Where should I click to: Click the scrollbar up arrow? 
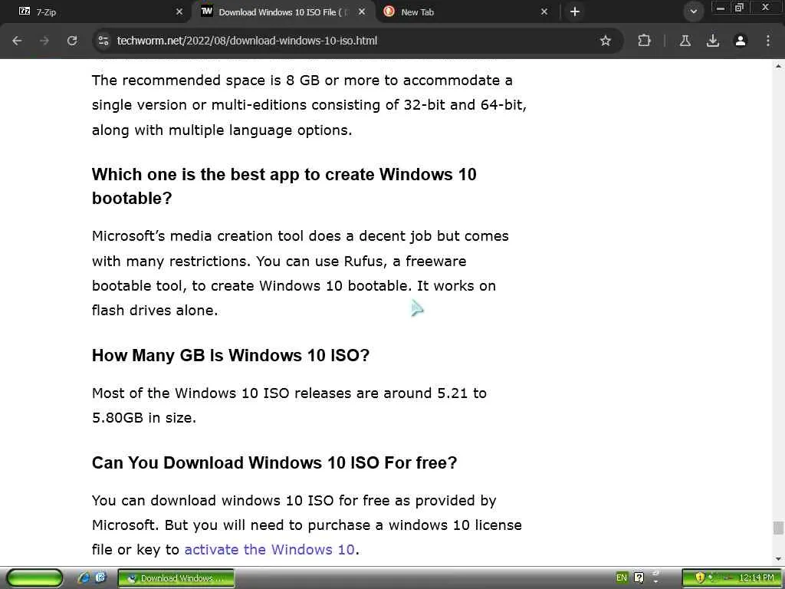point(778,66)
